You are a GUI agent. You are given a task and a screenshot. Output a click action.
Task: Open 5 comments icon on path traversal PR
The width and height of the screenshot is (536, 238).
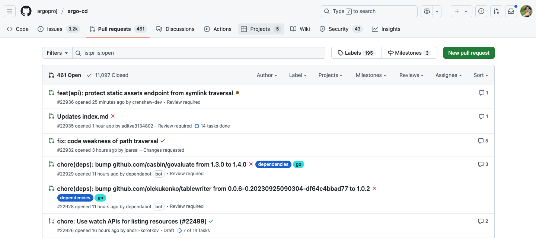tap(483, 141)
